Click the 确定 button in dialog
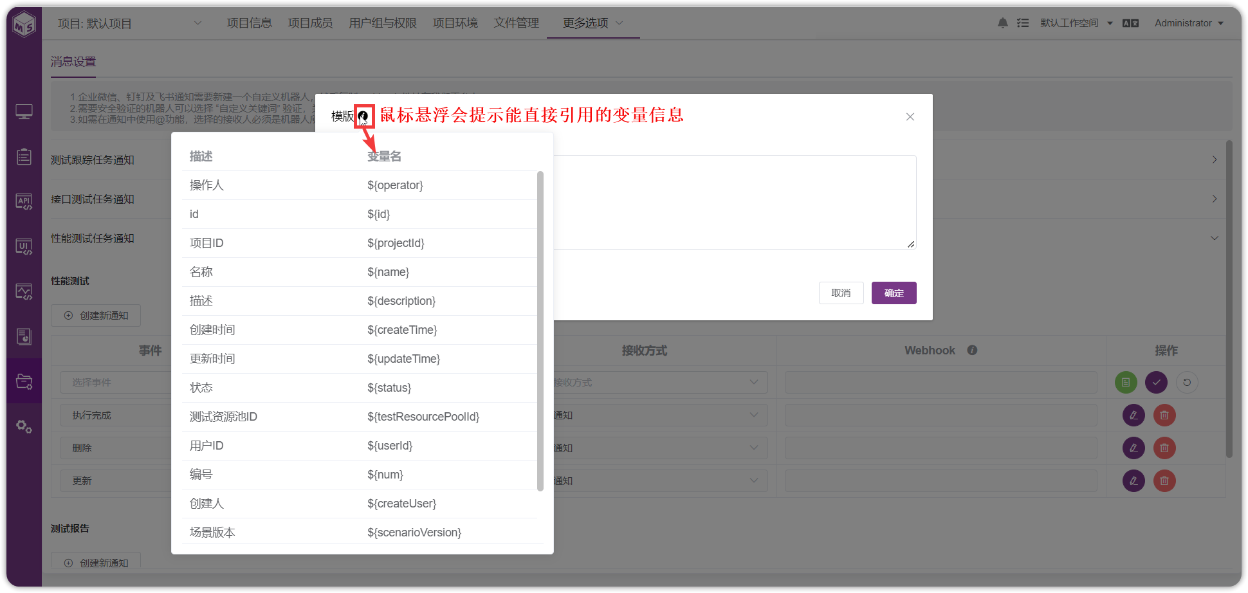1248x593 pixels. (x=894, y=293)
